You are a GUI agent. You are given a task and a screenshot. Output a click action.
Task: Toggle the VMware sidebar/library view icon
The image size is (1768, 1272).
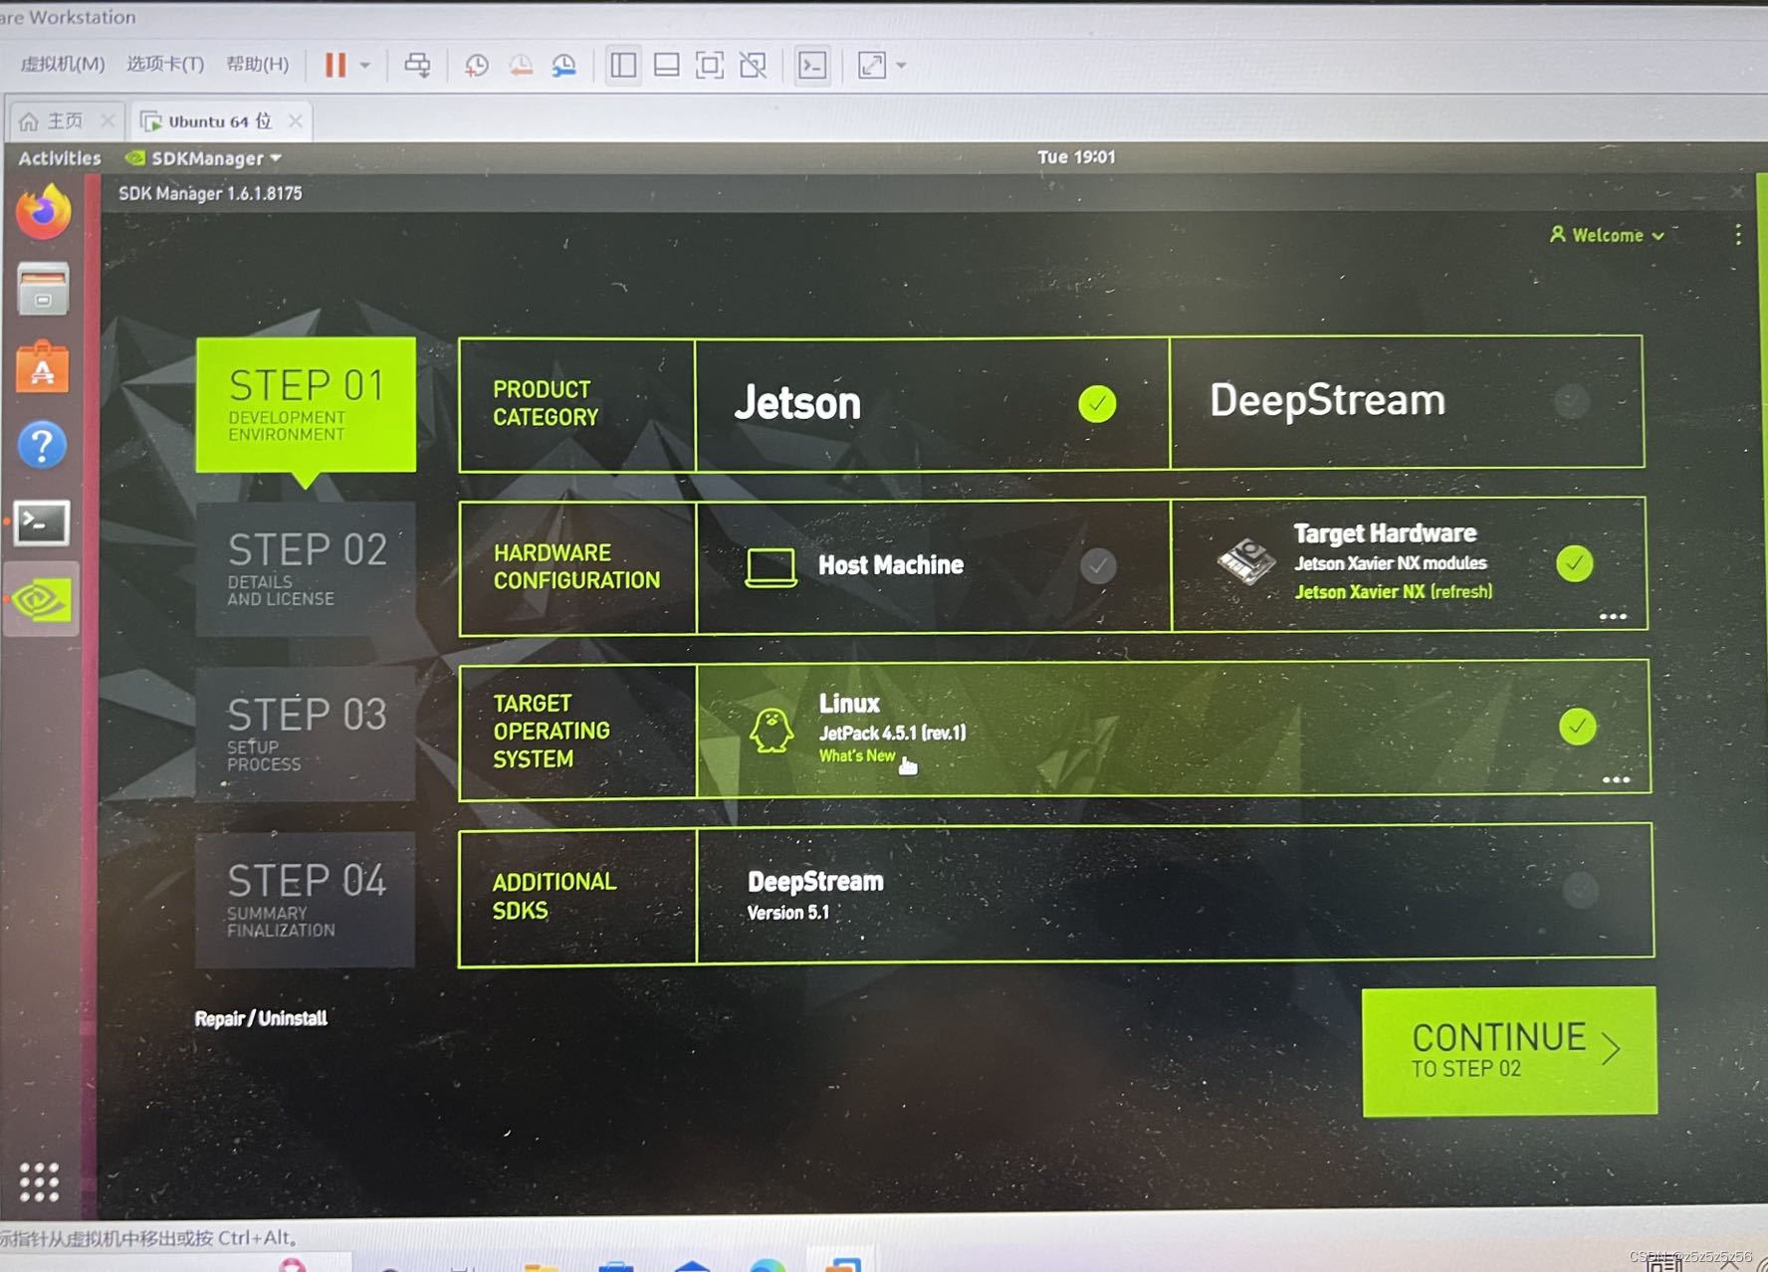tap(624, 66)
